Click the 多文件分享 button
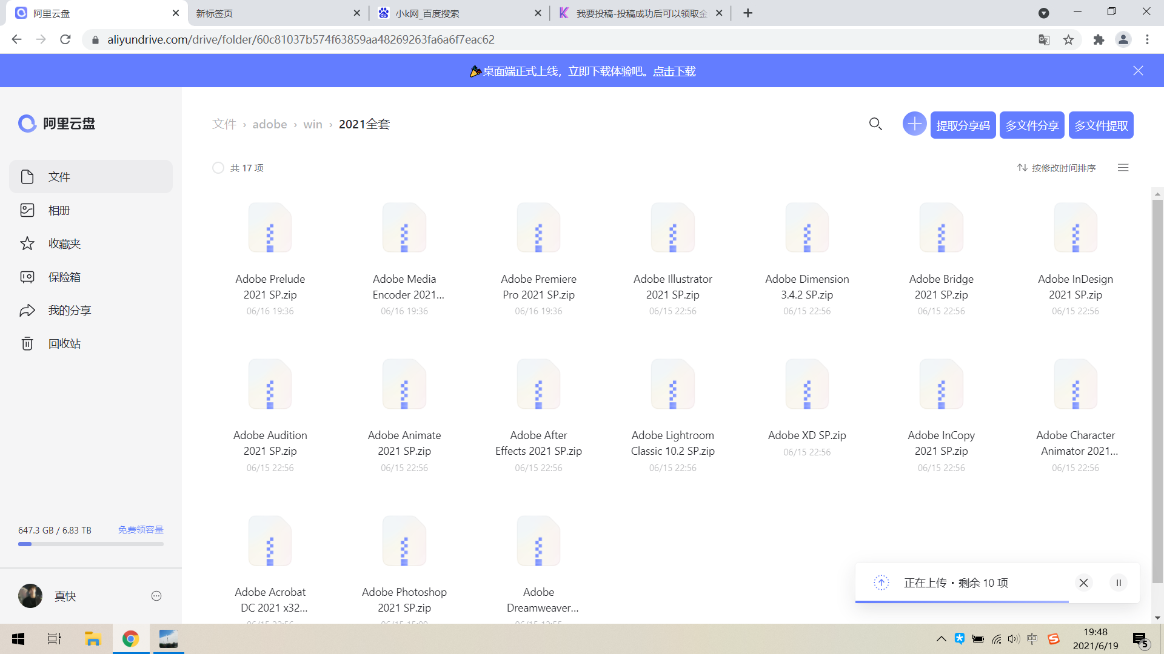This screenshot has height=654, width=1164. click(1031, 125)
